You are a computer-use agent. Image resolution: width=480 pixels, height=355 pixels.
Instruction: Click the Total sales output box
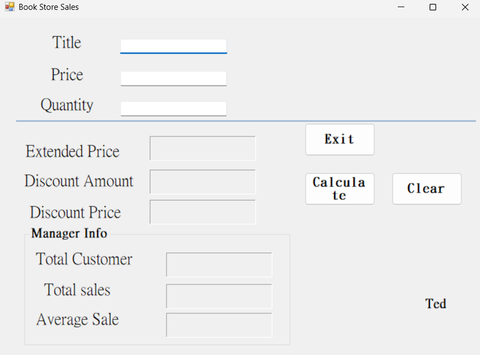pos(219,296)
